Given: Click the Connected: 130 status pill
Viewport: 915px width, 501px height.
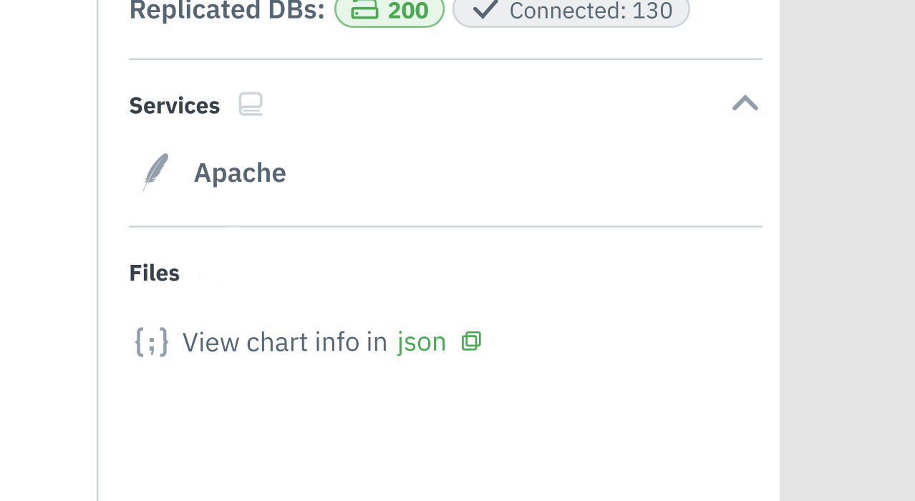Looking at the screenshot, I should pyautogui.click(x=571, y=10).
